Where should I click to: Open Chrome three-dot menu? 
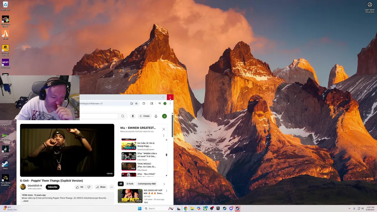click(x=170, y=103)
